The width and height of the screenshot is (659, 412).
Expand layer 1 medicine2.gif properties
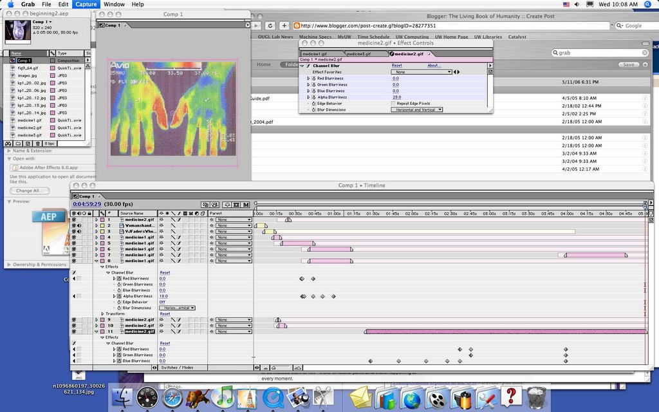coord(97,220)
